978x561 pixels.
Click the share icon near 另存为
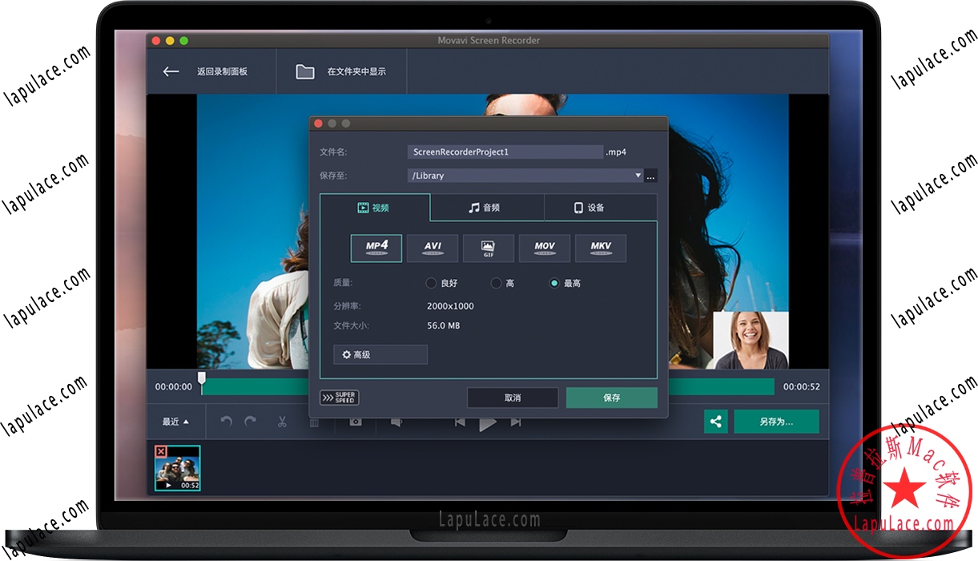point(715,421)
